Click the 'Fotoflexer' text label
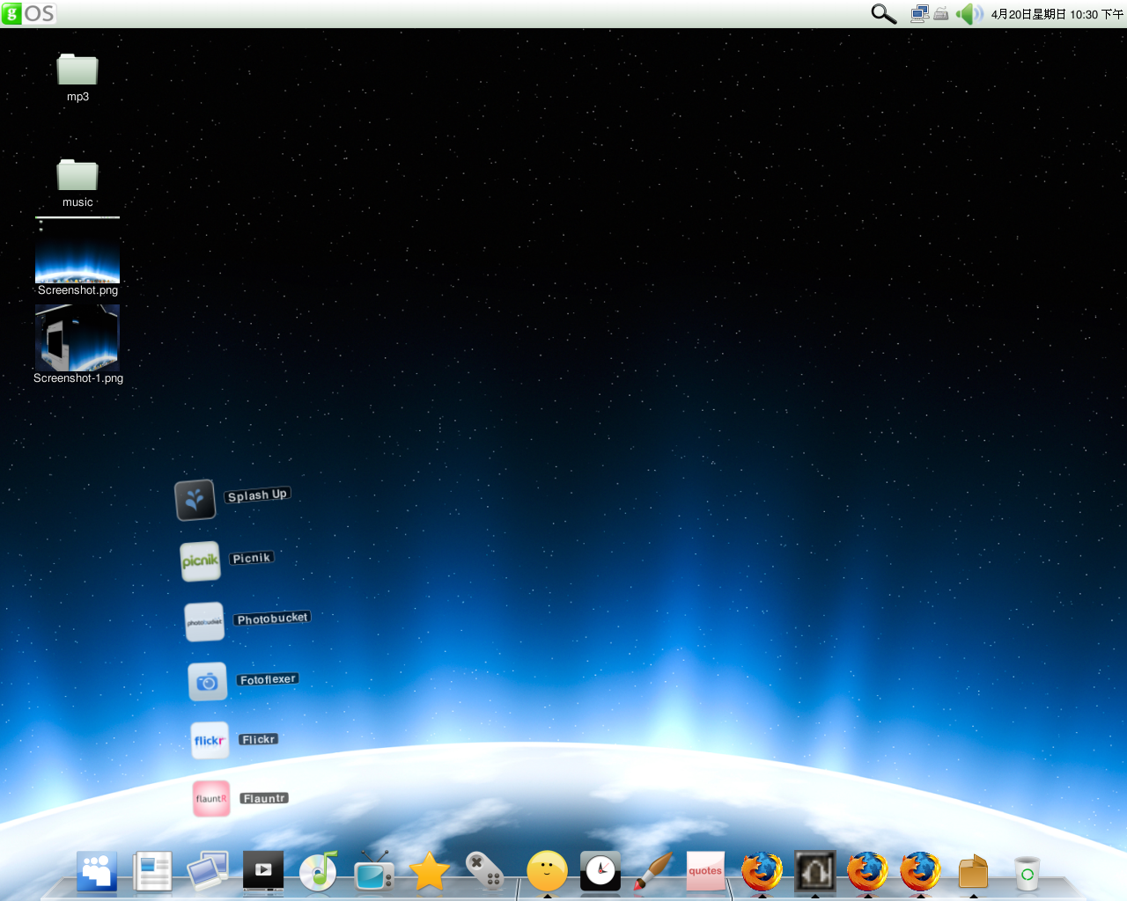The image size is (1127, 901). pos(268,679)
